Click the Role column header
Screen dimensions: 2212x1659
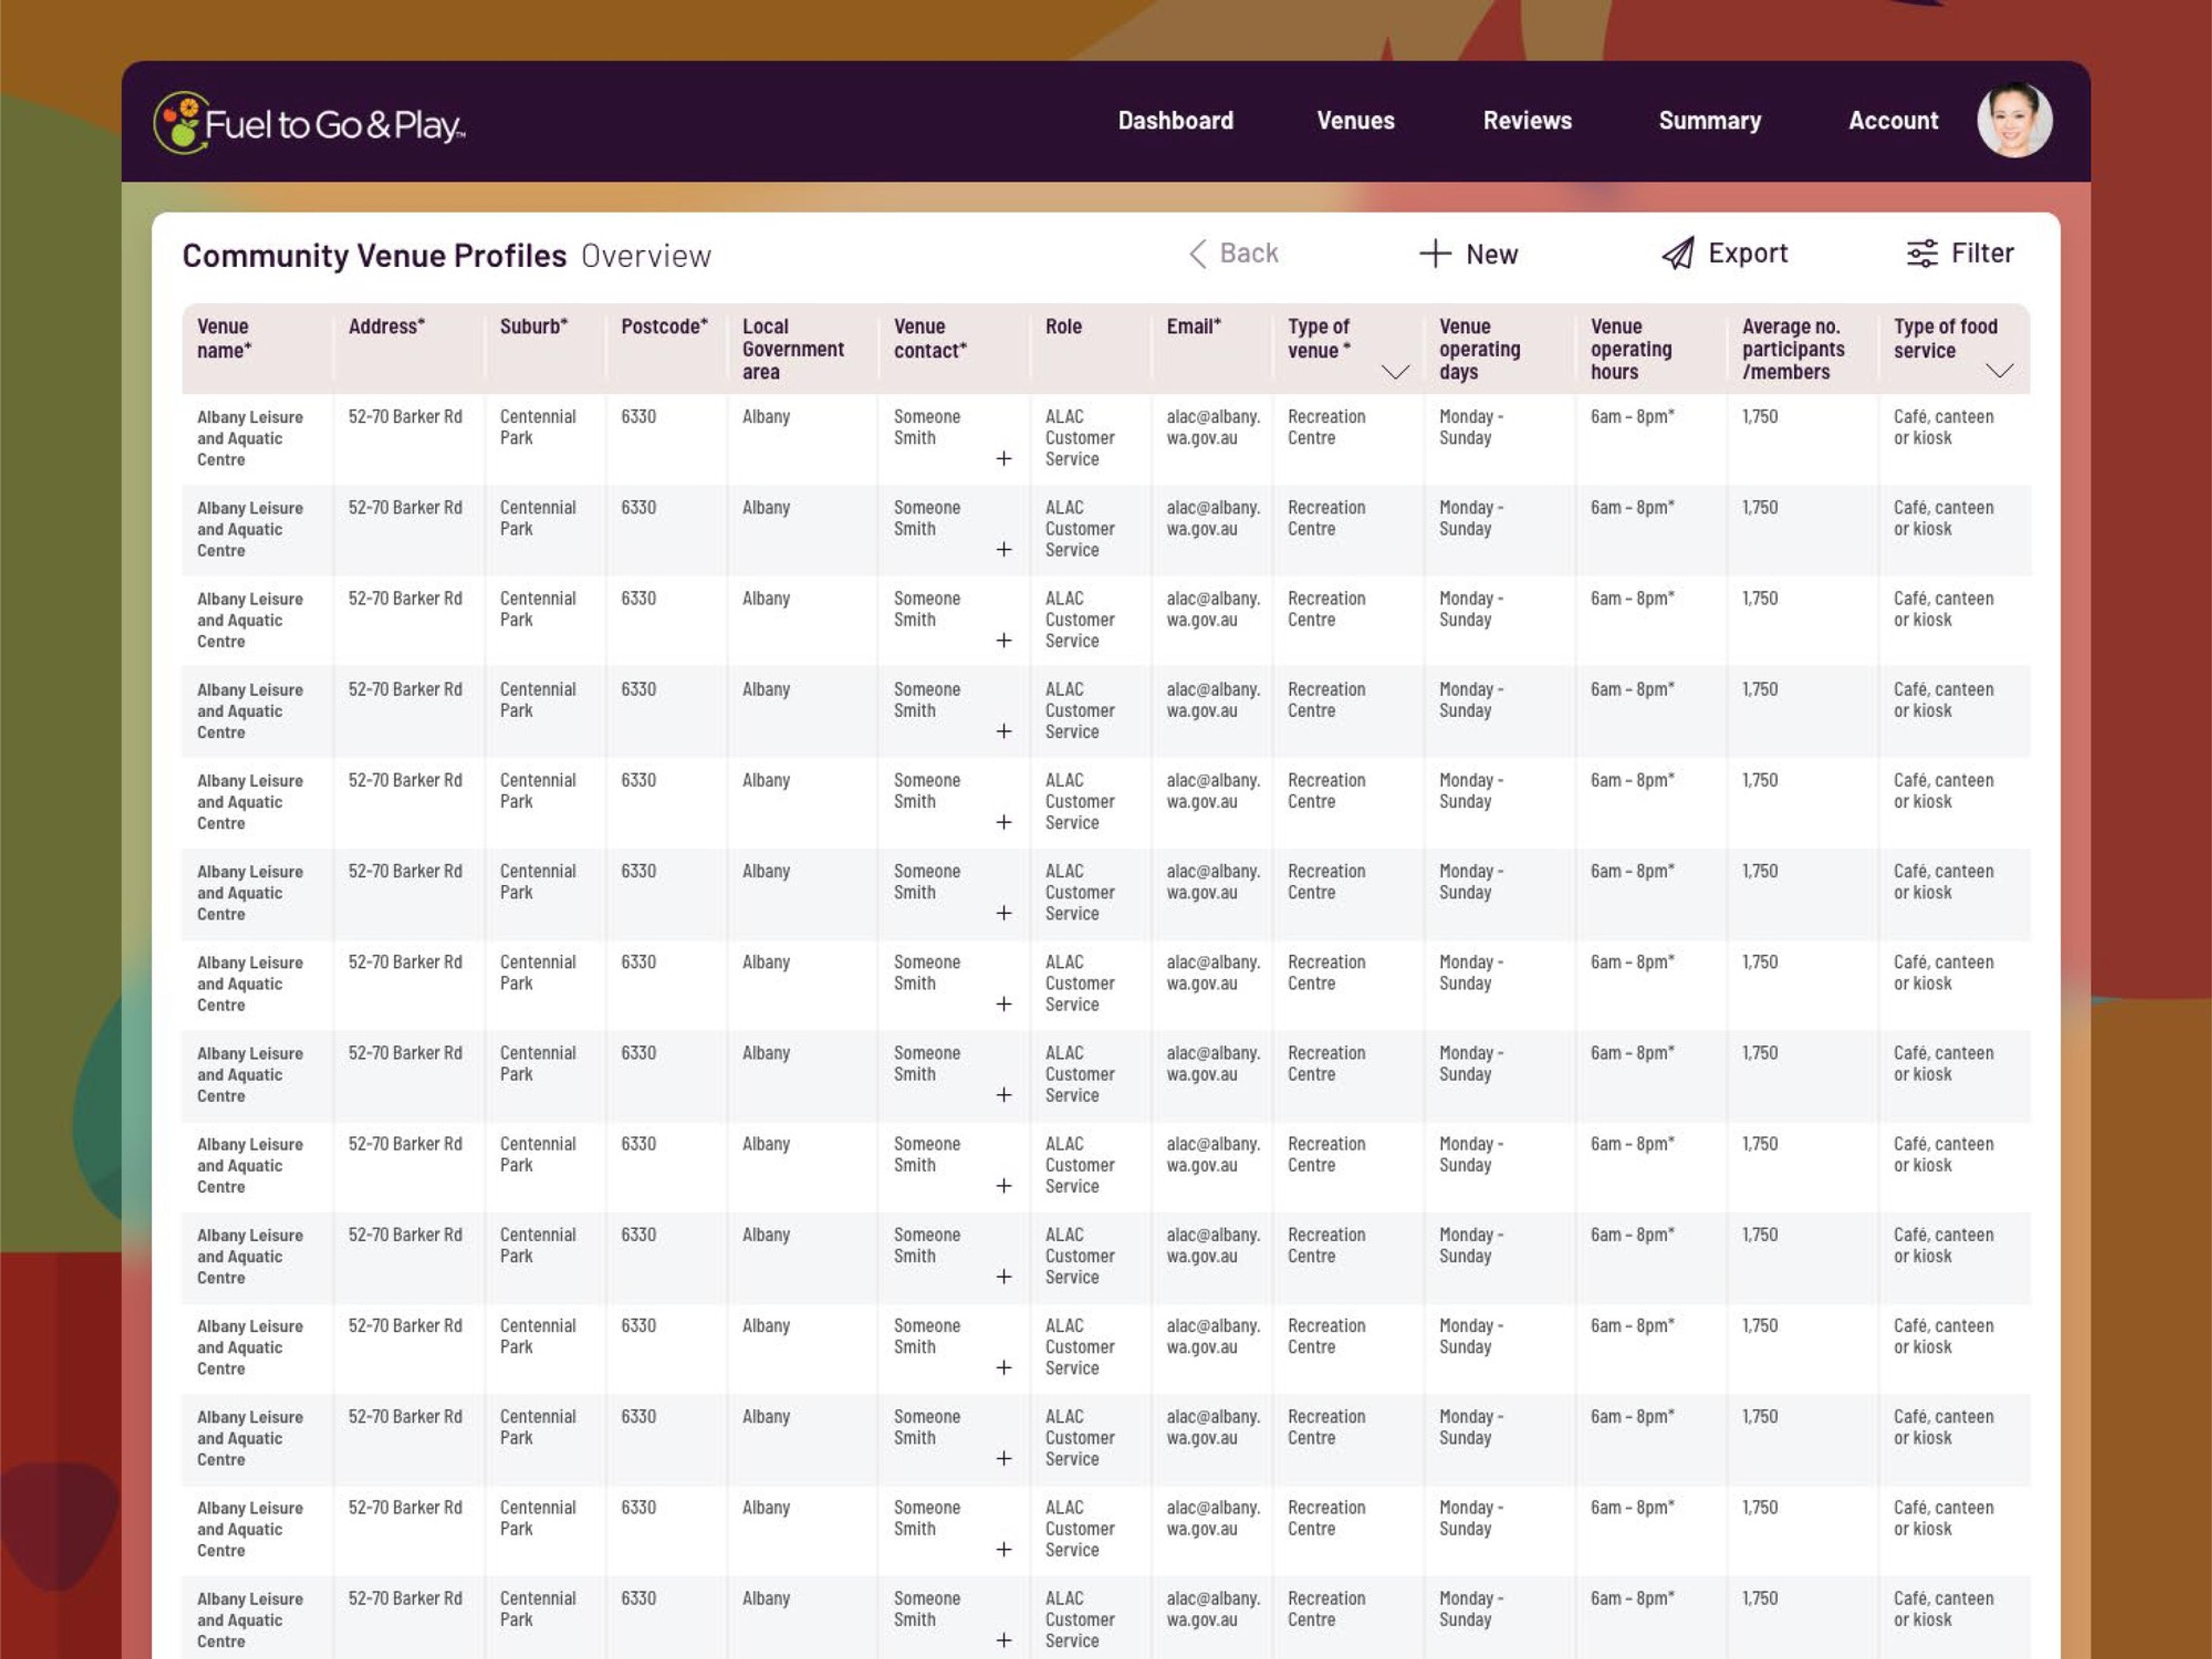[x=1063, y=327]
